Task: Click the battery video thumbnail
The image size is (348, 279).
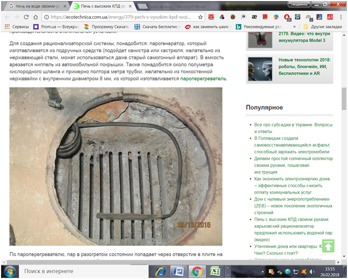Action: (260, 39)
